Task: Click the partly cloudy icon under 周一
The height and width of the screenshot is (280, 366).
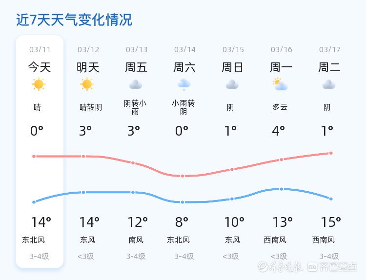Action: point(280,84)
